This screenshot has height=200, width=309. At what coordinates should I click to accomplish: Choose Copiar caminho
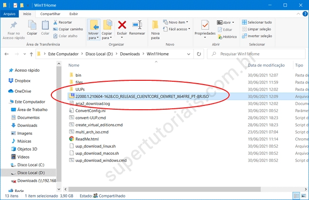pyautogui.click(x=68, y=29)
